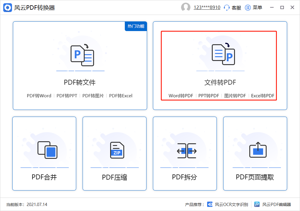Open PDF拆分 feature label
The height and width of the screenshot is (211, 300).
pyautogui.click(x=185, y=177)
